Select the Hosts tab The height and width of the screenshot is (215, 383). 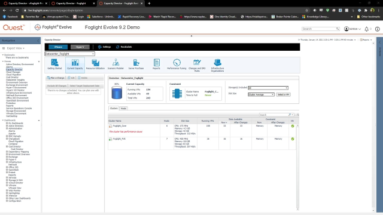pos(124,108)
